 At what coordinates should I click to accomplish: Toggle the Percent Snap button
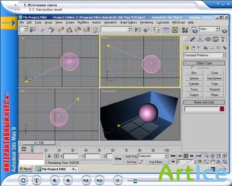(78, 30)
